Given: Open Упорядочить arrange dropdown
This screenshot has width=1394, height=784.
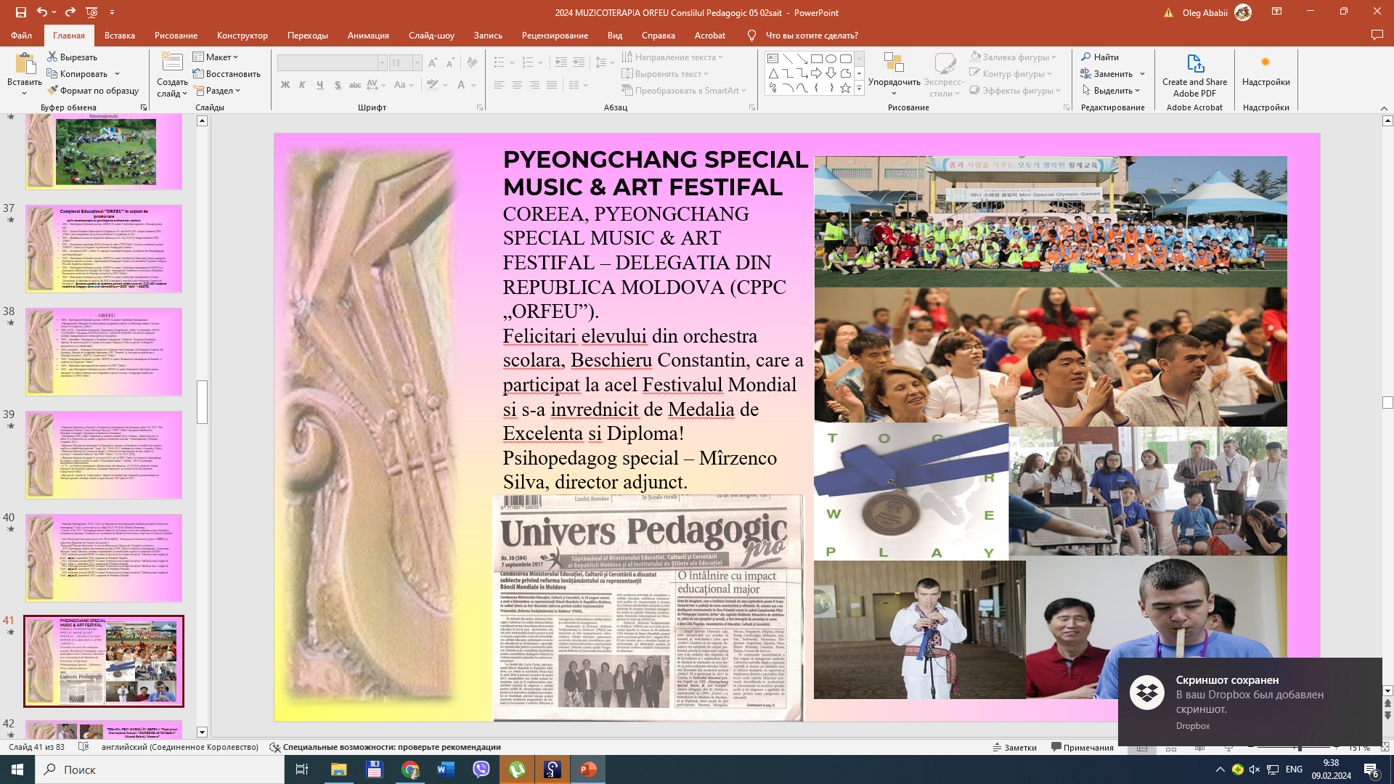Looking at the screenshot, I should point(894,75).
